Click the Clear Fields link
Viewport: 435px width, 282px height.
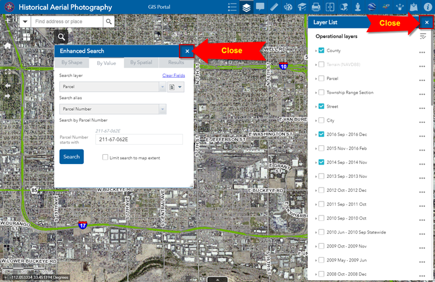[173, 76]
